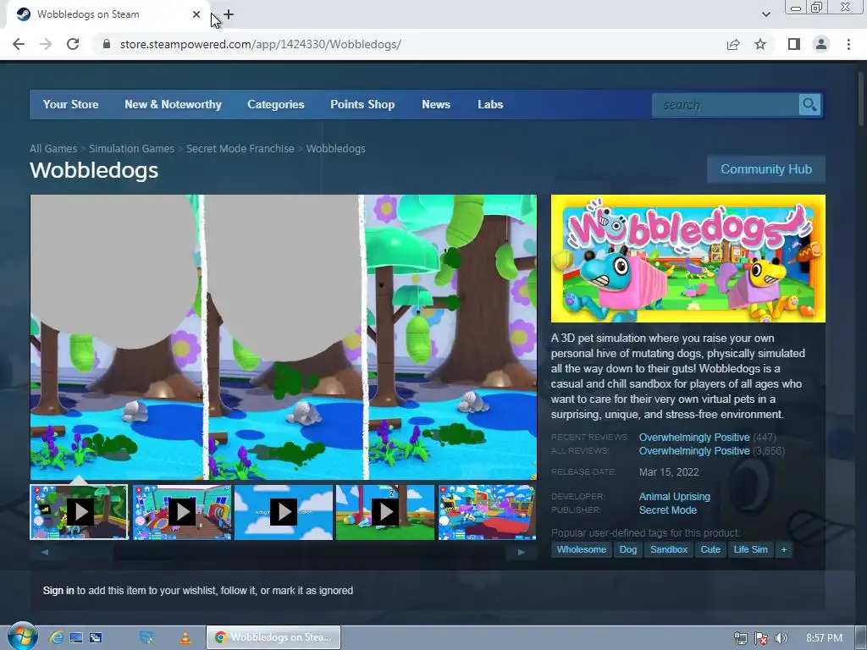This screenshot has width=867, height=650.
Task: Click the volume speaker tray icon
Action: tap(781, 638)
